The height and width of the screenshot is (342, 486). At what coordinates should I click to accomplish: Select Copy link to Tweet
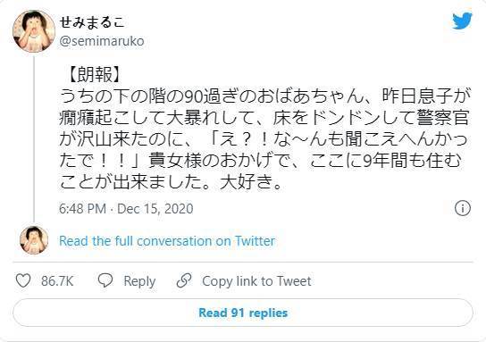(x=256, y=281)
